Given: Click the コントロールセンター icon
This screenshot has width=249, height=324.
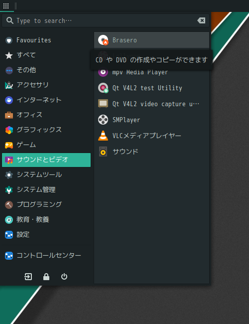Looking at the screenshot, I should 9,256.
